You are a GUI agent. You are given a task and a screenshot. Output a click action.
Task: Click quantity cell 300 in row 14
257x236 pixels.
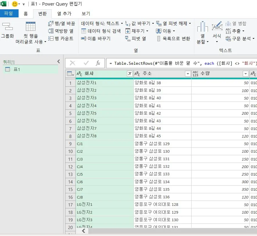pos(220,182)
